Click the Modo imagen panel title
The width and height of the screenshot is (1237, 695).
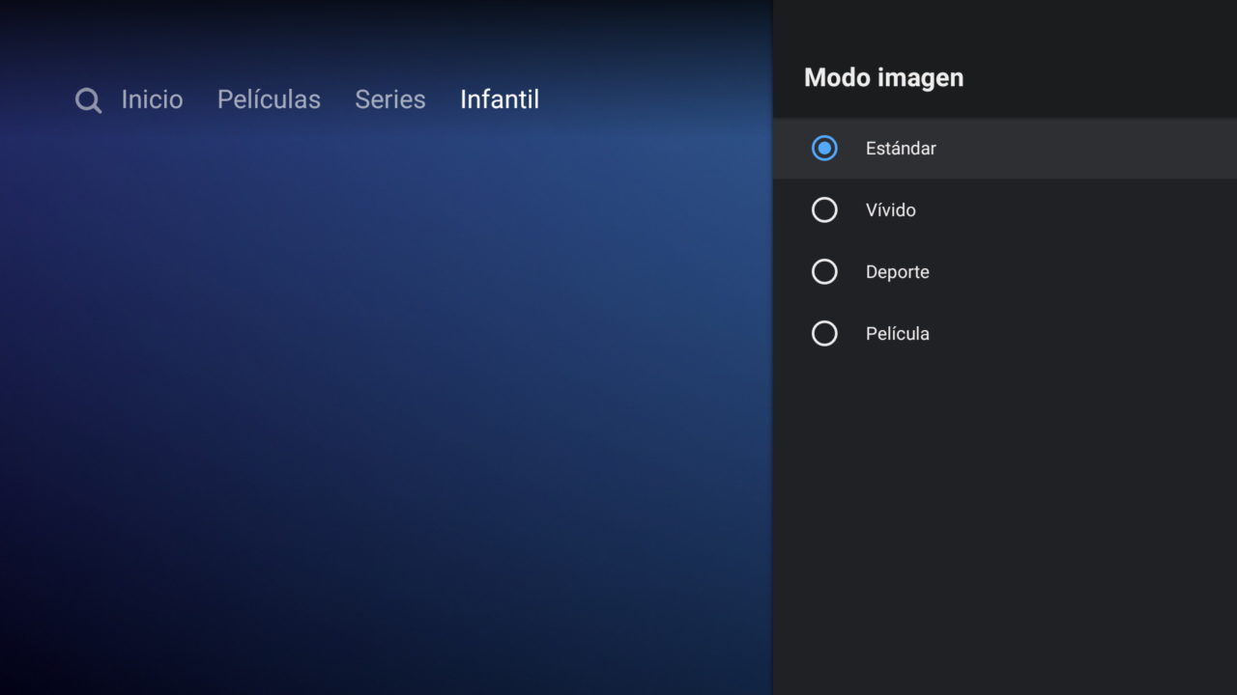tap(883, 77)
